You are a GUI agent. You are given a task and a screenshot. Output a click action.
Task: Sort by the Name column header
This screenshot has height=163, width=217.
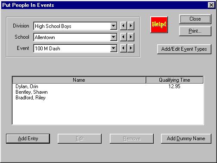[x=79, y=80]
